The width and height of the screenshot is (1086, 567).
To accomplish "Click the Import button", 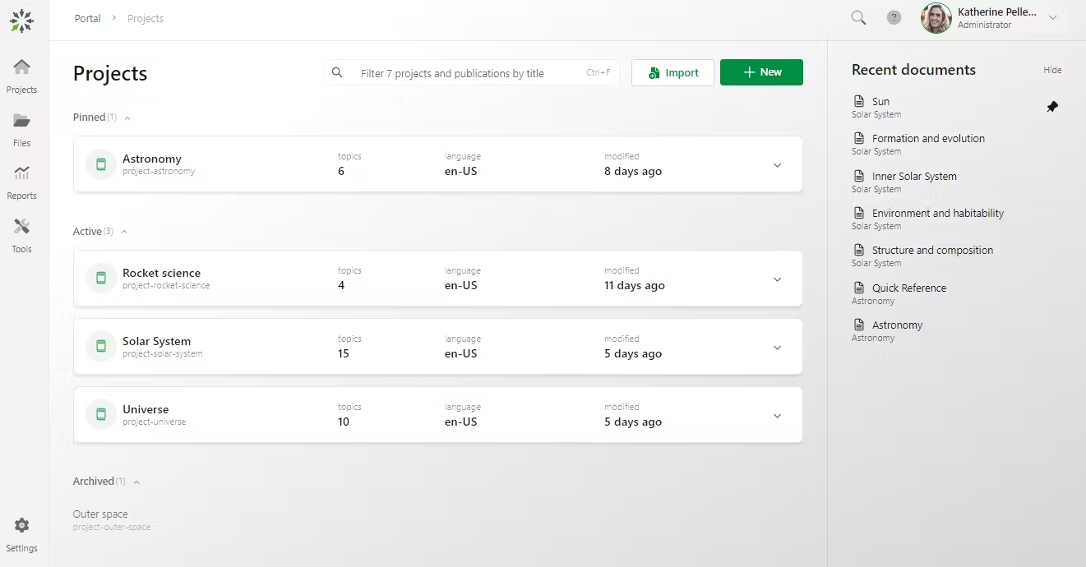I will [x=672, y=72].
